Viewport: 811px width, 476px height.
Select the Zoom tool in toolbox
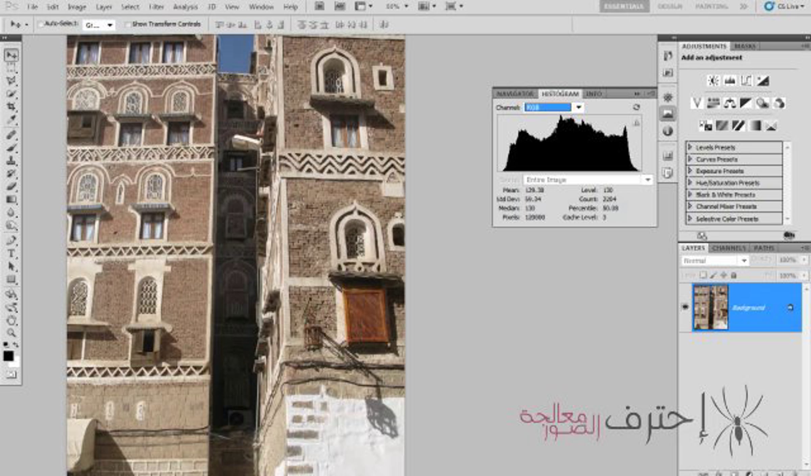coord(11,333)
